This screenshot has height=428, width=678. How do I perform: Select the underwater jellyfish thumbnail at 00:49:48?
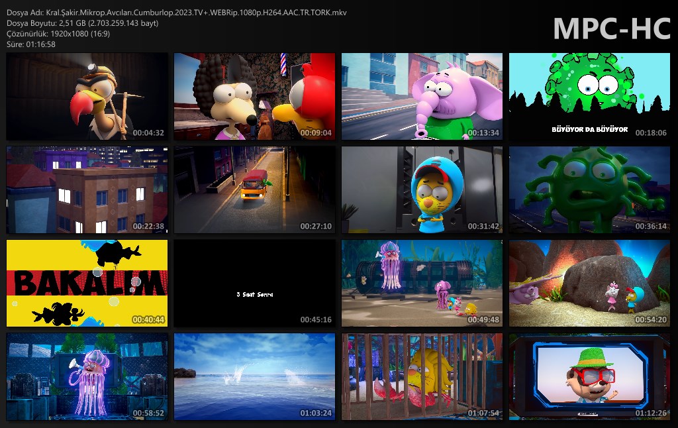[x=422, y=283]
